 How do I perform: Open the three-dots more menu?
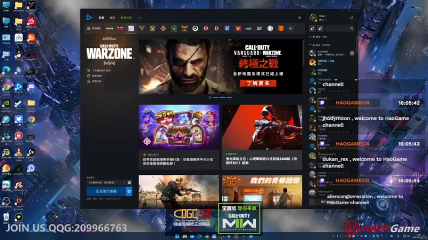[139, 18]
